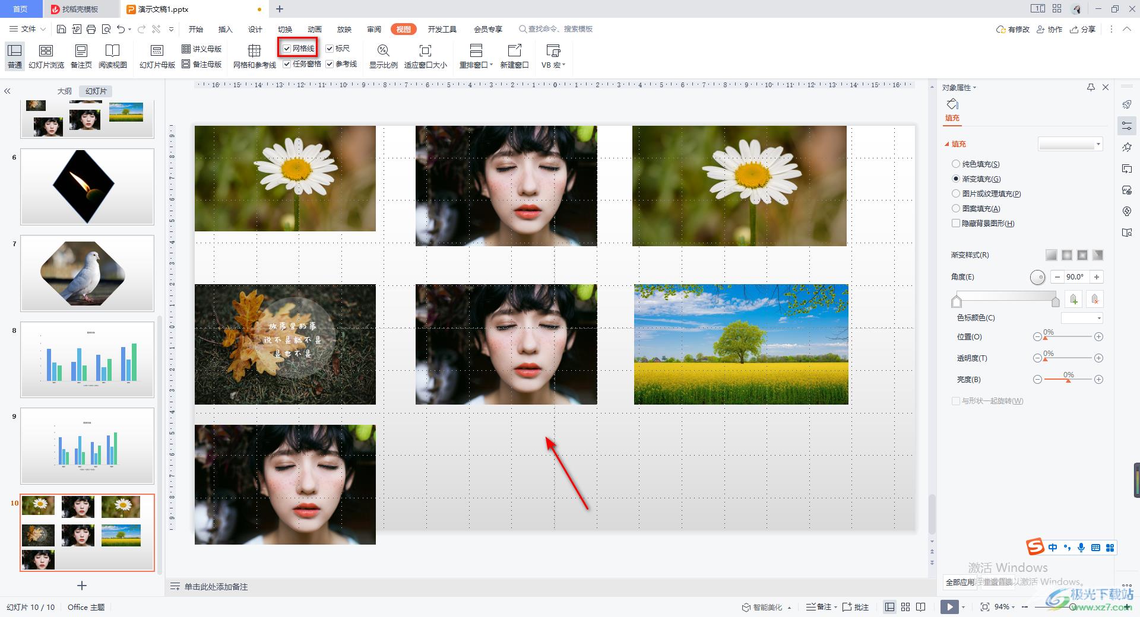The width and height of the screenshot is (1140, 617).
Task: Click the Share button
Action: tap(1083, 29)
